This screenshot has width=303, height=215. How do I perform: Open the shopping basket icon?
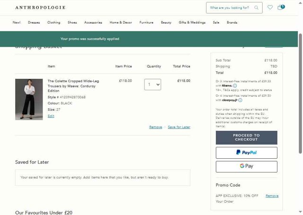click(281, 8)
